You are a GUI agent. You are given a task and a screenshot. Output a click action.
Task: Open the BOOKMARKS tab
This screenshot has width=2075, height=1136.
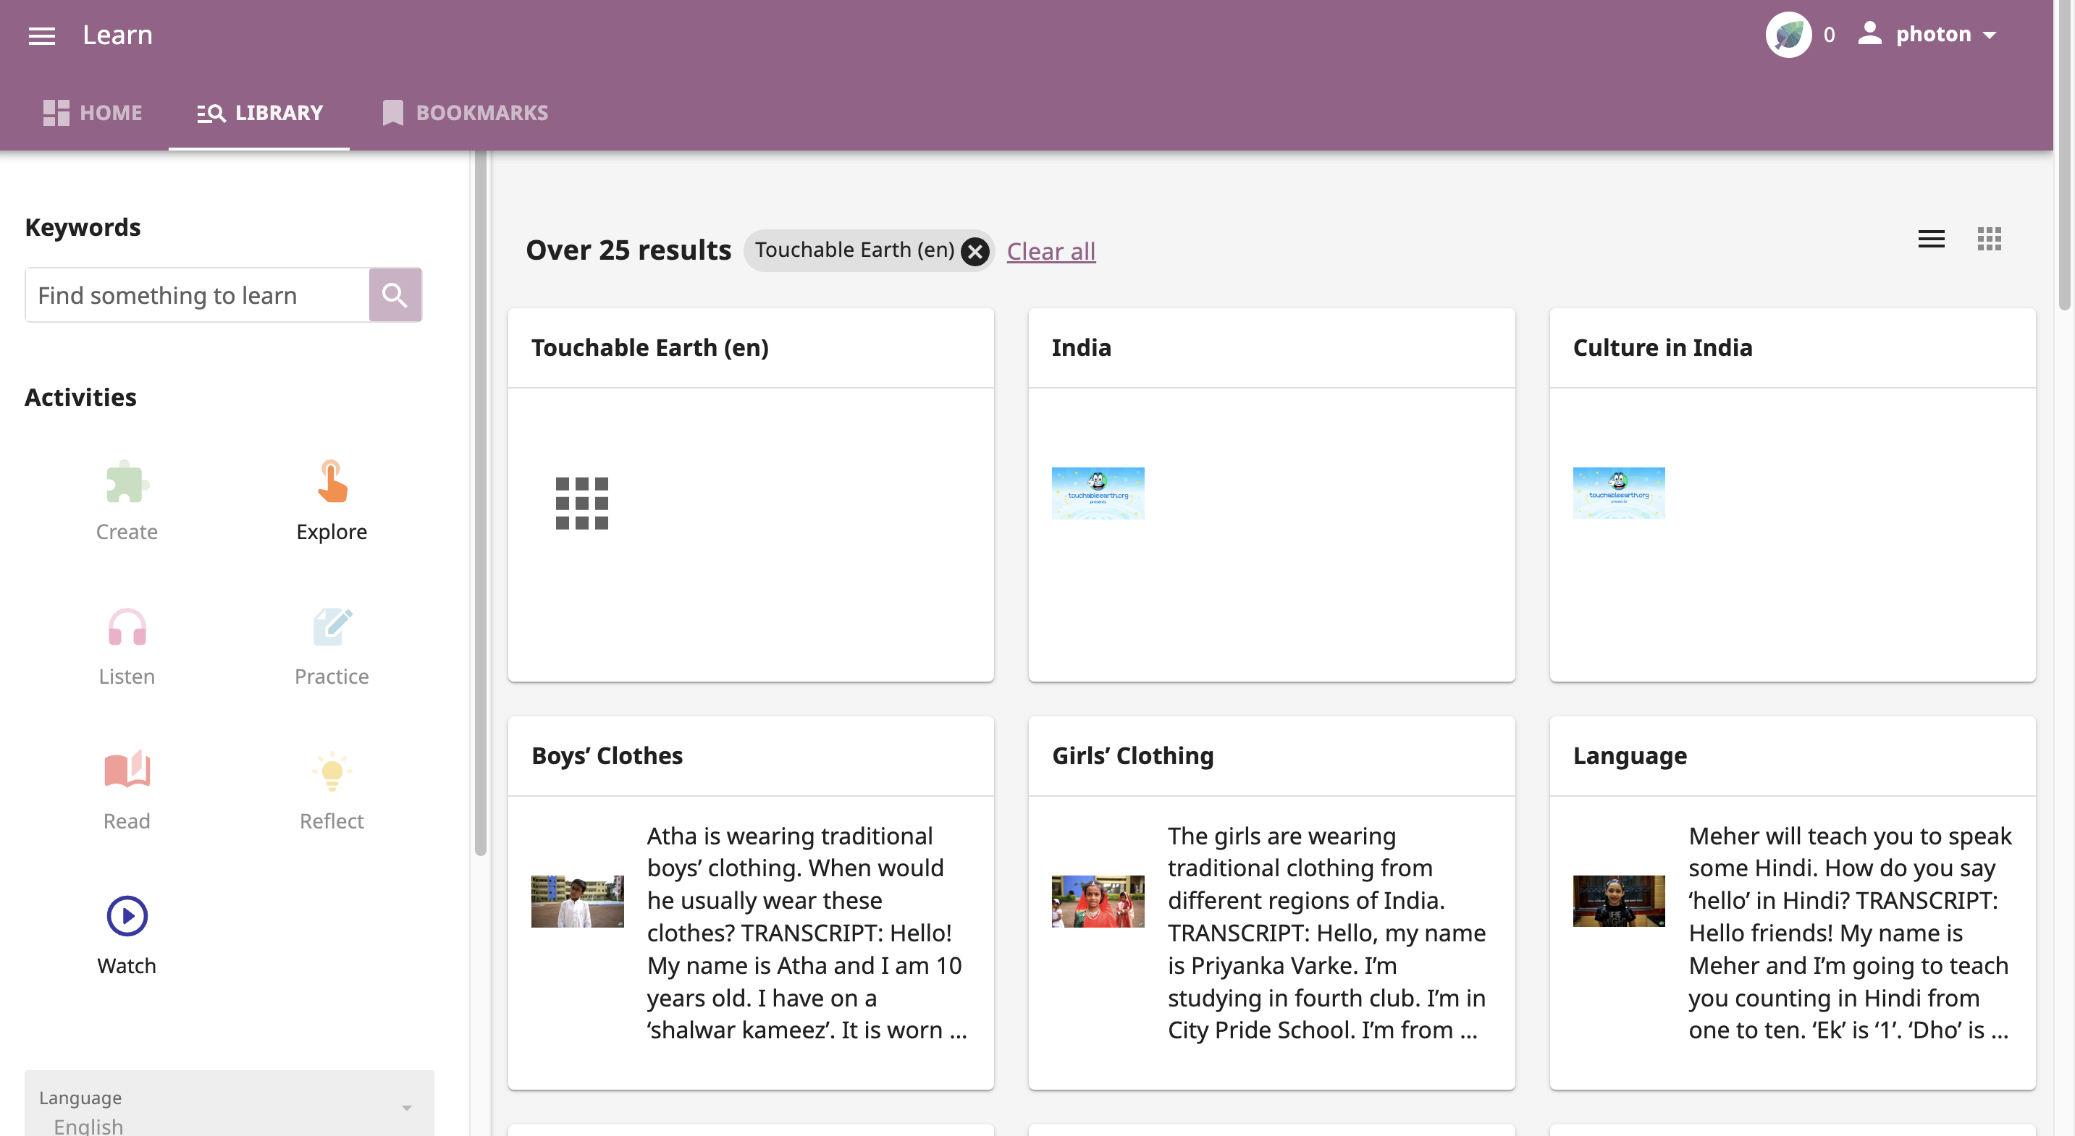point(465,113)
